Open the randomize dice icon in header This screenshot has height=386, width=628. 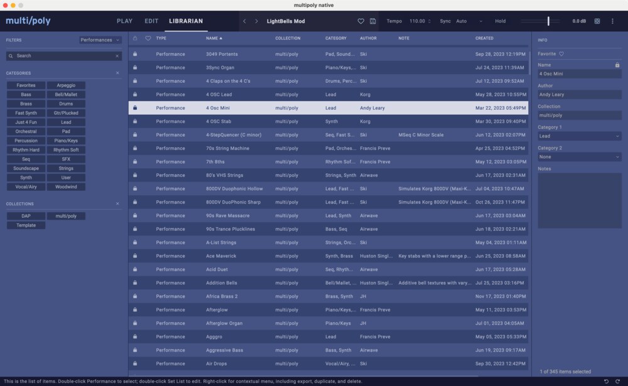click(x=597, y=21)
